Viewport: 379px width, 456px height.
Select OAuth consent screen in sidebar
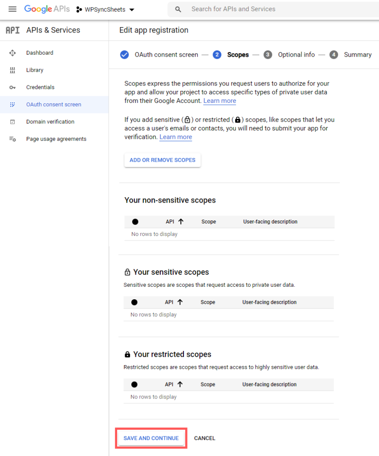[54, 104]
